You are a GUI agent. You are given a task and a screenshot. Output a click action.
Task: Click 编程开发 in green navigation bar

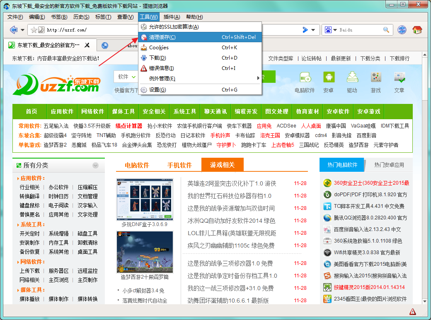246,111
